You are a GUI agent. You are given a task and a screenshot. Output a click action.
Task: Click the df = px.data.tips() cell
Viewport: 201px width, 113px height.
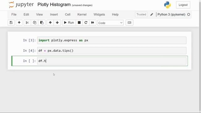click(x=112, y=51)
